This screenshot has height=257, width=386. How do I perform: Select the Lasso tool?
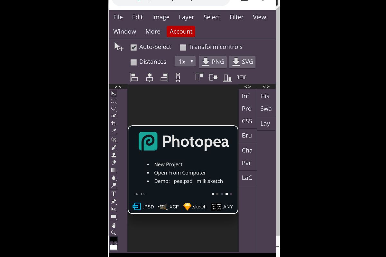[x=114, y=109]
